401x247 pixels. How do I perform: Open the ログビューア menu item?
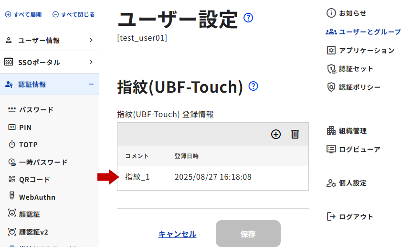[359, 149]
